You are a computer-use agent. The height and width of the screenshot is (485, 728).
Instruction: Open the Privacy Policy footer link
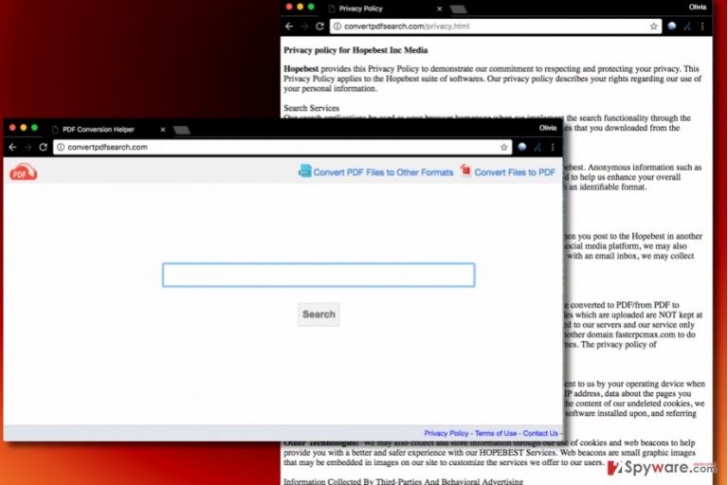[x=446, y=433]
